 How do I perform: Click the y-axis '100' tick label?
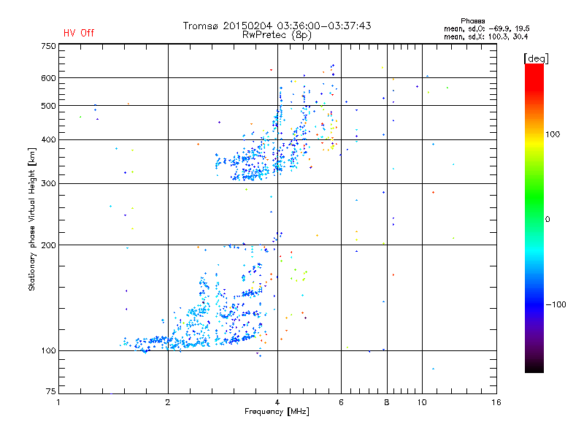click(48, 351)
